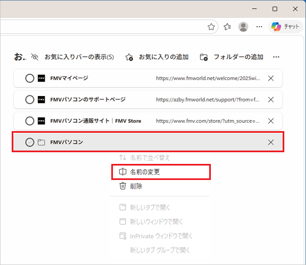Delete FMV Store favorite with its X
Image resolution: width=306 pixels, height=265 pixels.
(271, 121)
